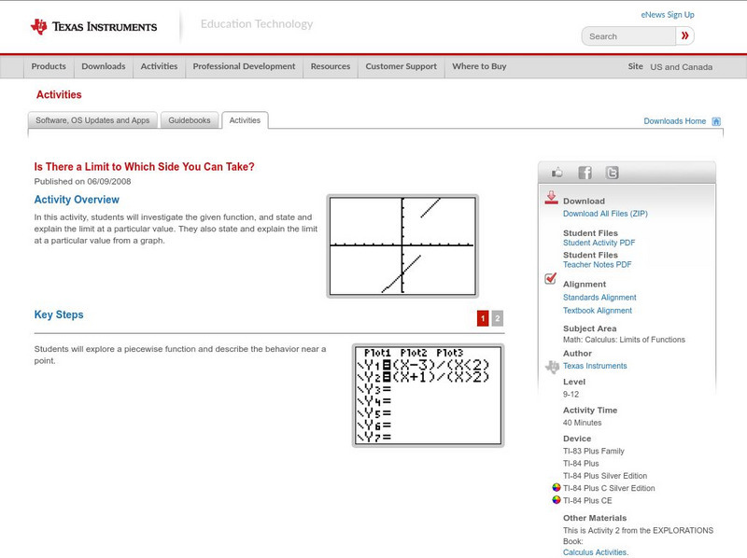Select the Activities tab

click(245, 120)
